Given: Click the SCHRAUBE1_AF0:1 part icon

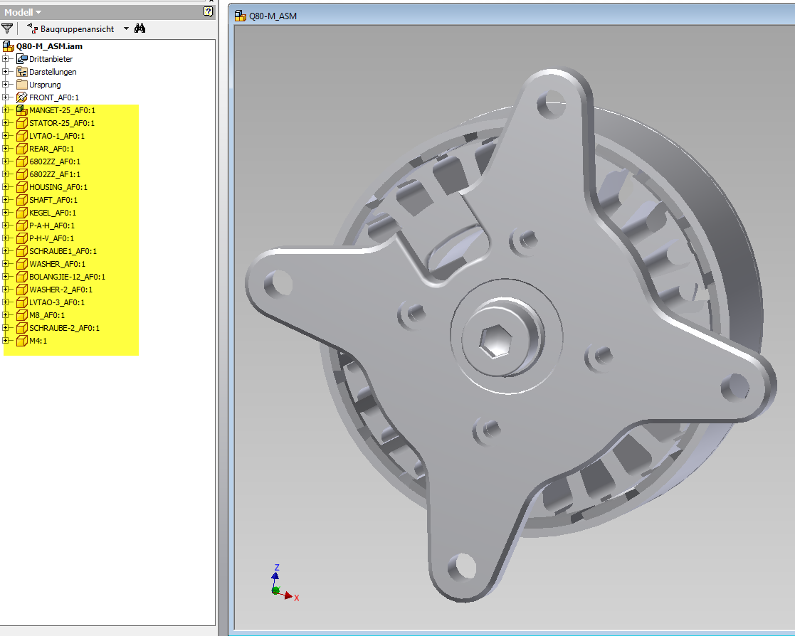Looking at the screenshot, I should 22,251.
